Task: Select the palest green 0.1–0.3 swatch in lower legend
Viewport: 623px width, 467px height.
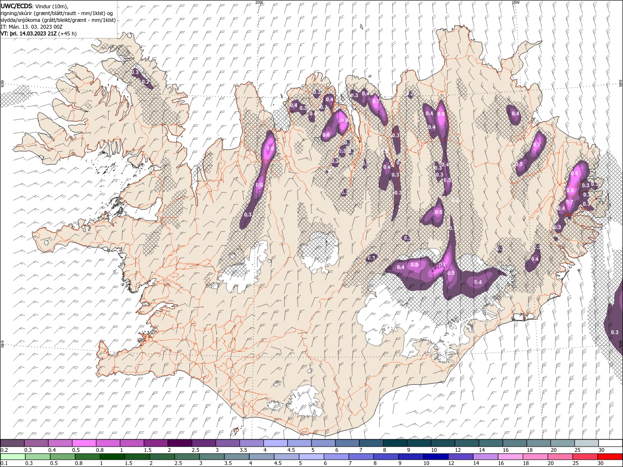Action: [x=13, y=457]
